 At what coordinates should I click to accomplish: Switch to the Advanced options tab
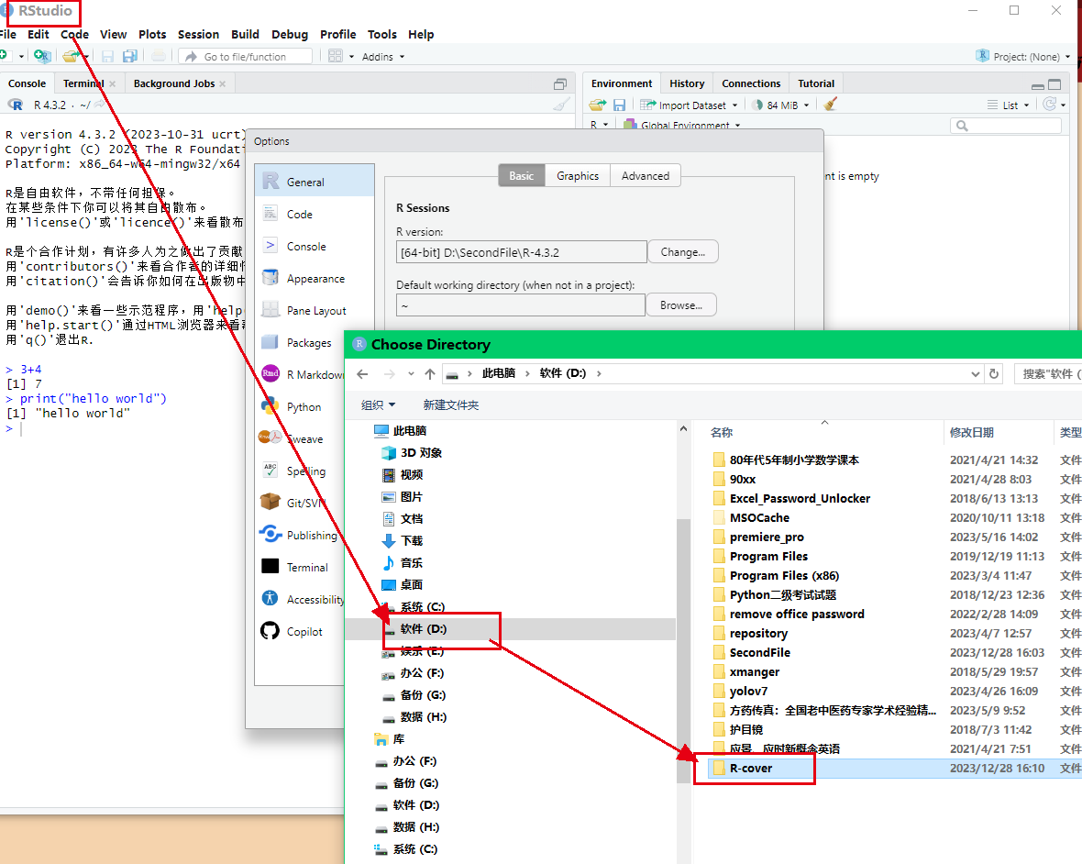click(646, 176)
